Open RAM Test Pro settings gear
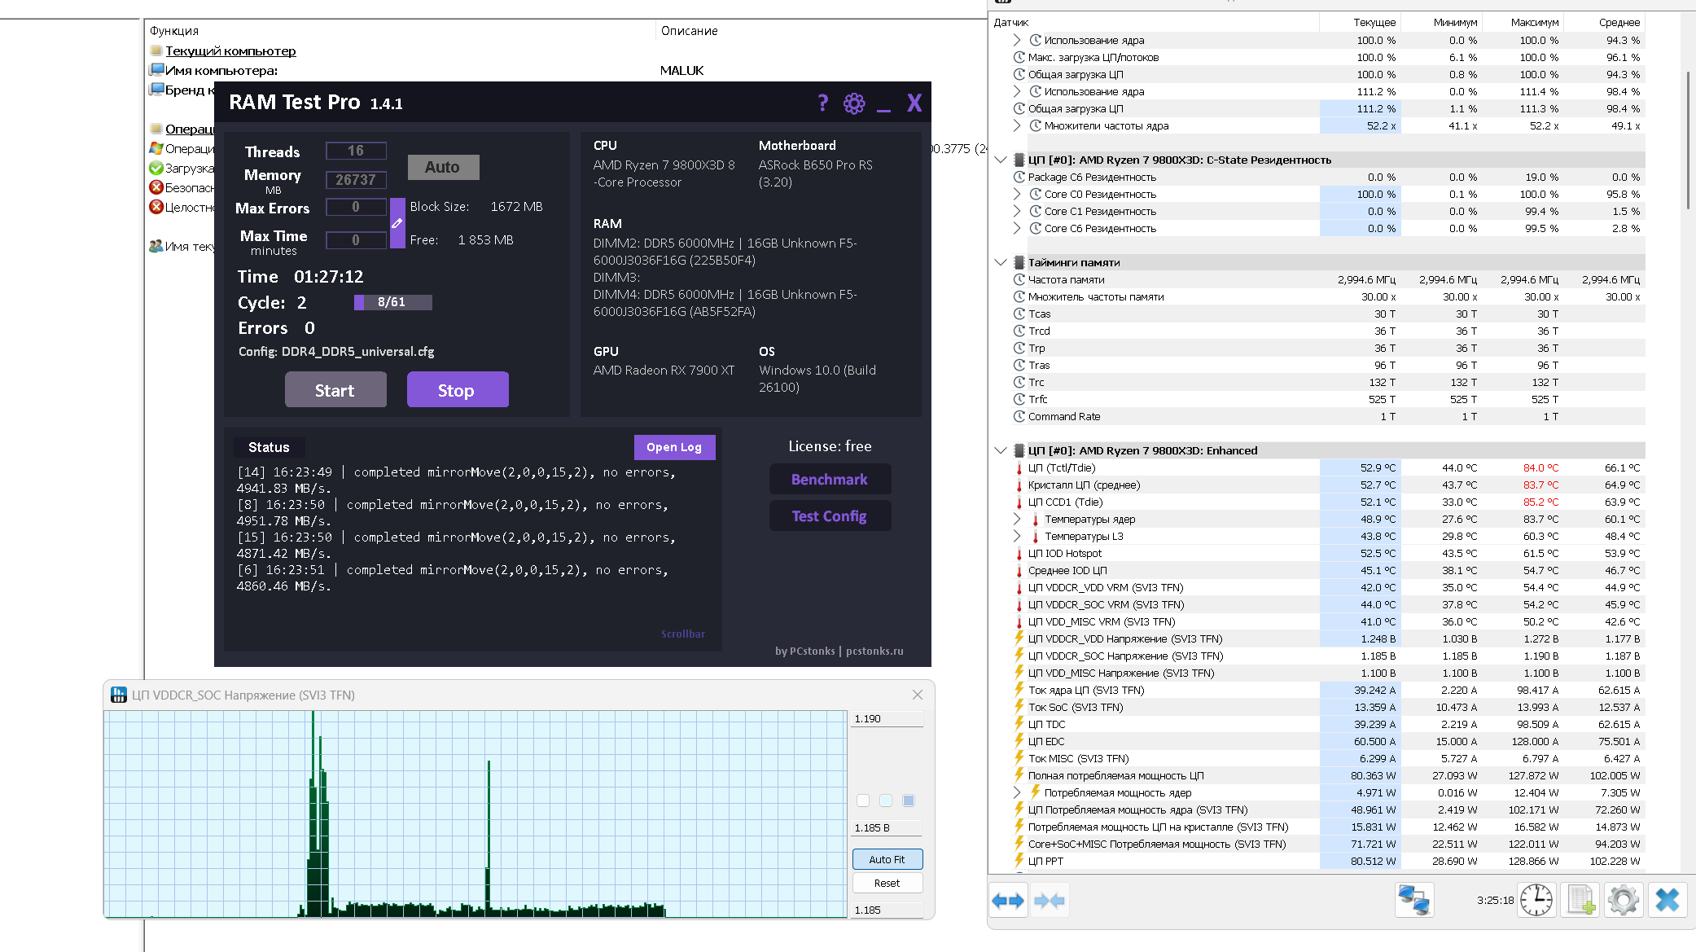Image resolution: width=1696 pixels, height=952 pixels. click(x=853, y=103)
